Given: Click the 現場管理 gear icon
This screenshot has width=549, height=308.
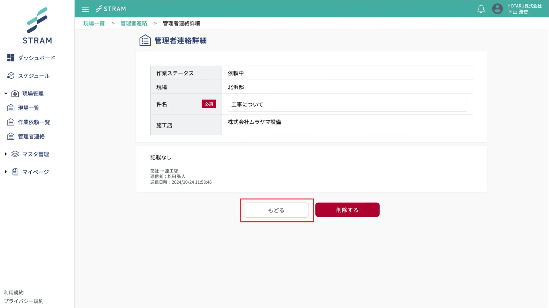Looking at the screenshot, I should [x=15, y=93].
